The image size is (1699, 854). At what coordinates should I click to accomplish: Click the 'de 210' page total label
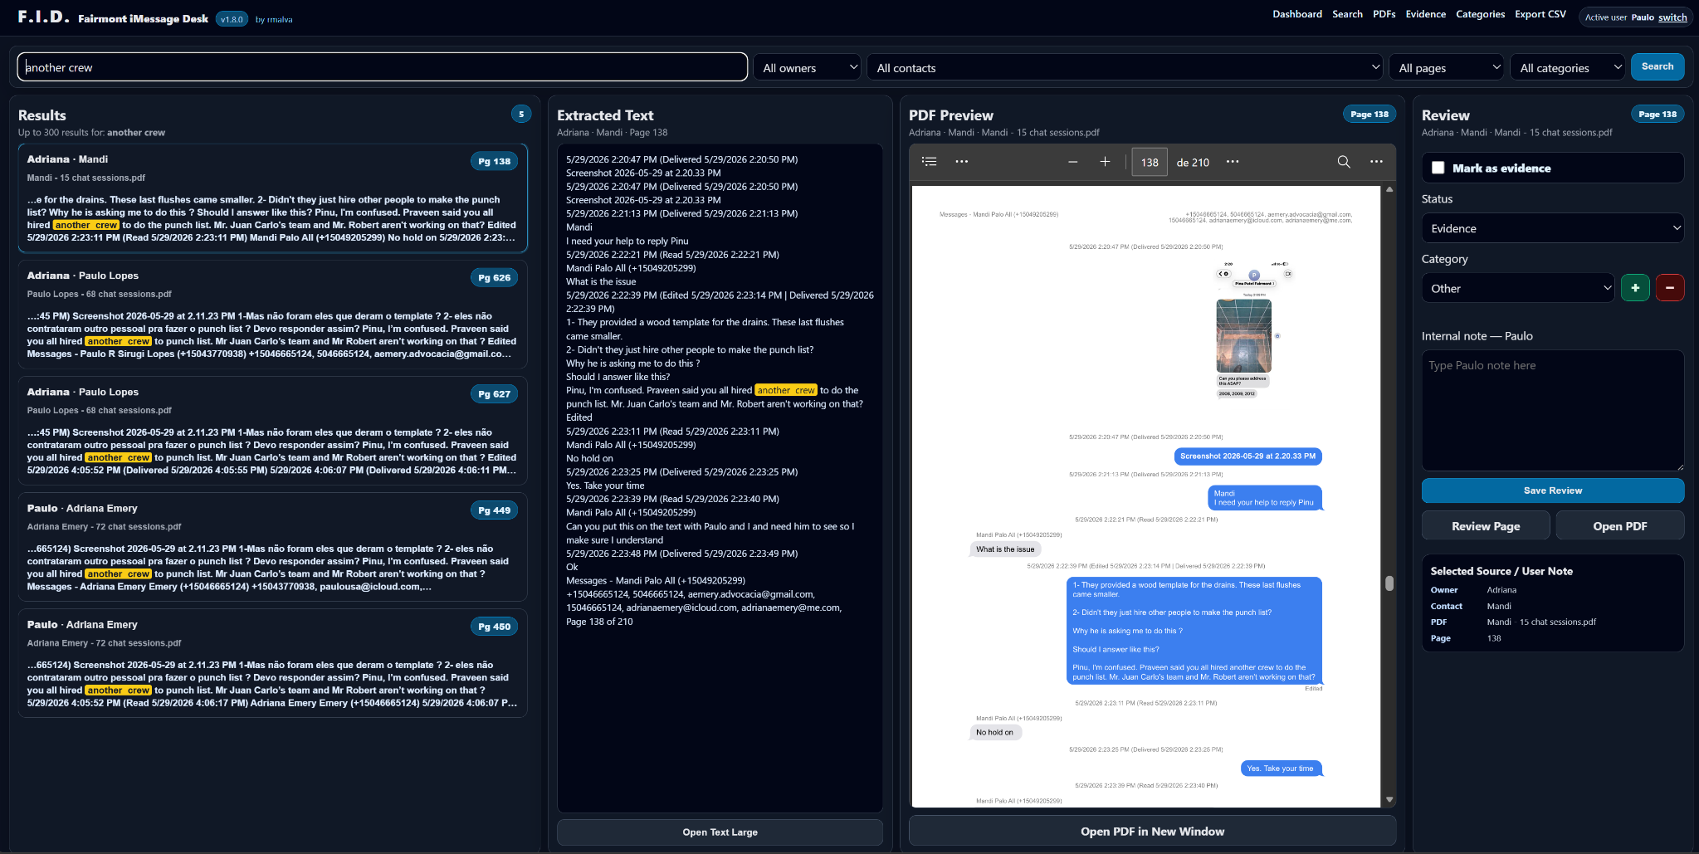point(1193,163)
